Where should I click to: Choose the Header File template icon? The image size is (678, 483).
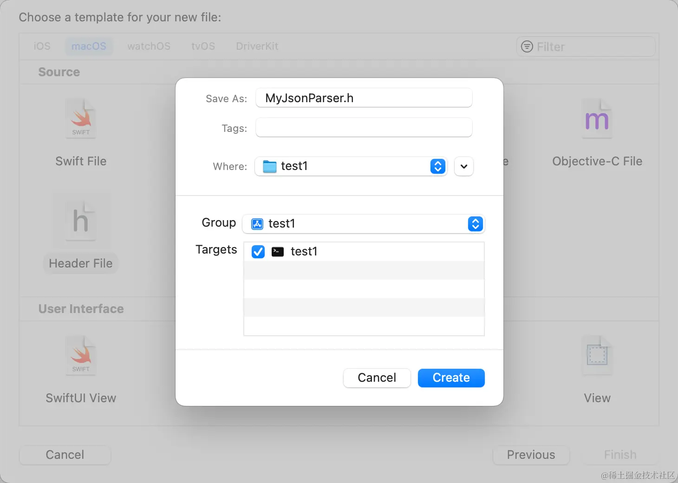(x=81, y=221)
